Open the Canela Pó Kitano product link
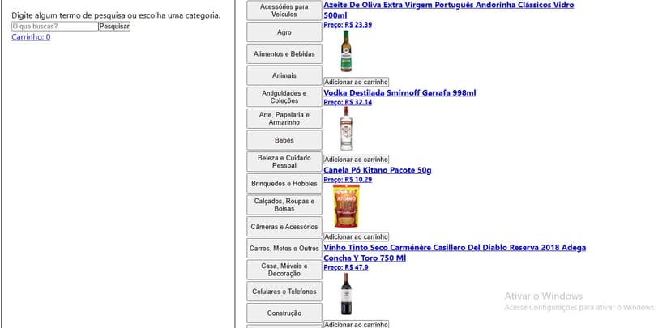Screen dimensions: 671x328 point(378,170)
